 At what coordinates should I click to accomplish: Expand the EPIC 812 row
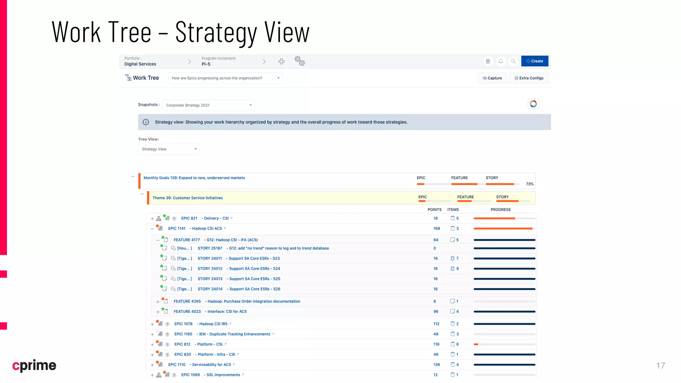click(x=152, y=345)
